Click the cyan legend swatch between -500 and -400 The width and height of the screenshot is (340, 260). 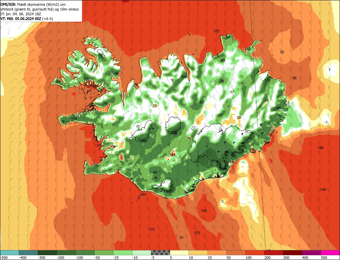pyautogui.click(x=9, y=253)
